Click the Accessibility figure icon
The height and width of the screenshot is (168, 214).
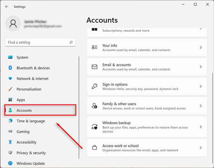[10, 142]
